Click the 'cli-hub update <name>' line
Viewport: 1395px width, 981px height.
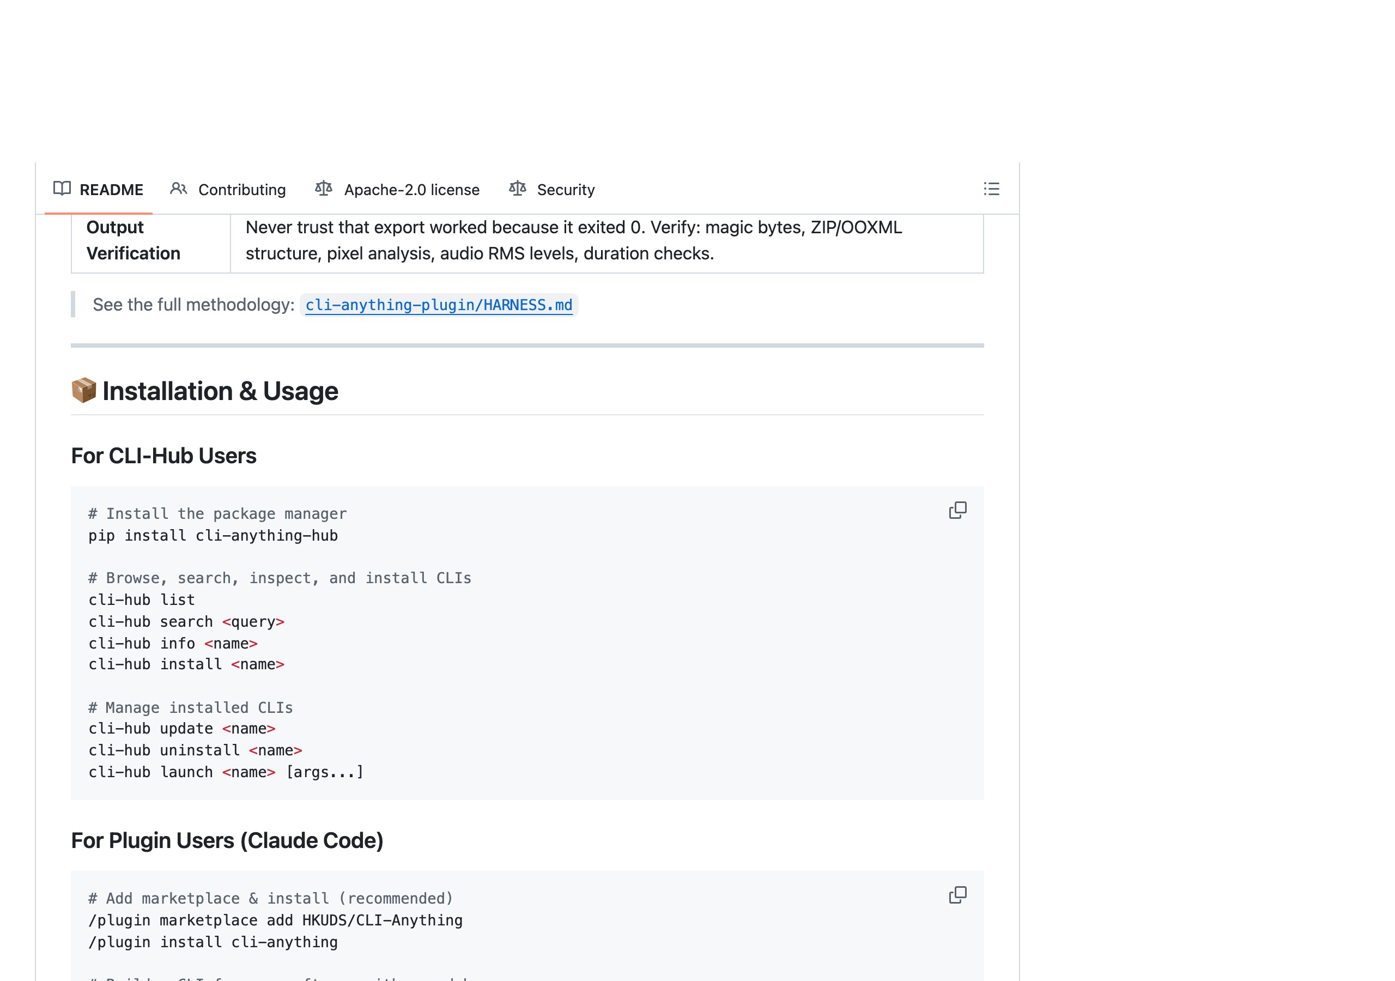(182, 729)
